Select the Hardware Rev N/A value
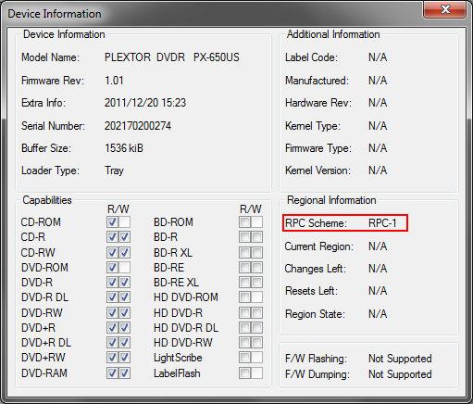The width and height of the screenshot is (473, 404). [378, 103]
